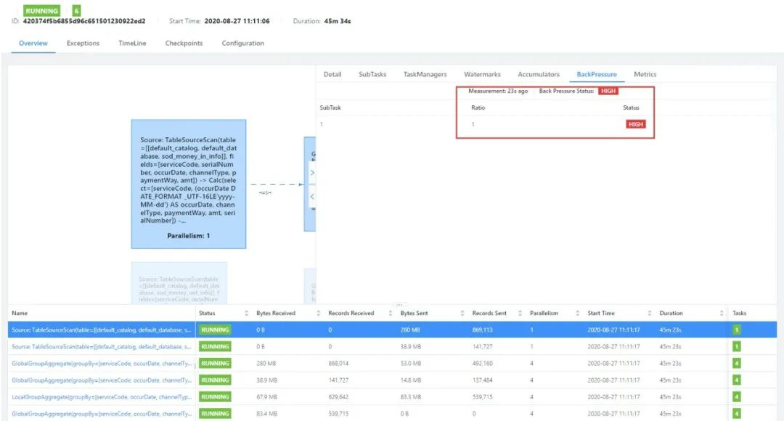Click the 14.8 MB bytes sent cell
This screenshot has height=421, width=784.
[411, 380]
